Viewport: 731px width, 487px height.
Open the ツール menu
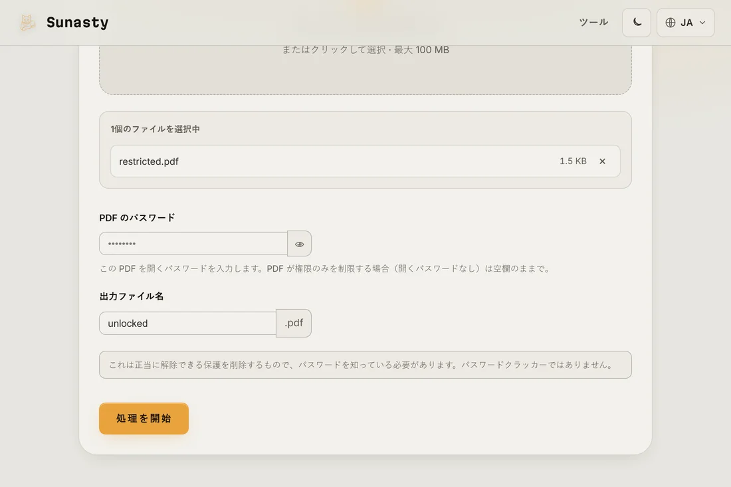(593, 23)
